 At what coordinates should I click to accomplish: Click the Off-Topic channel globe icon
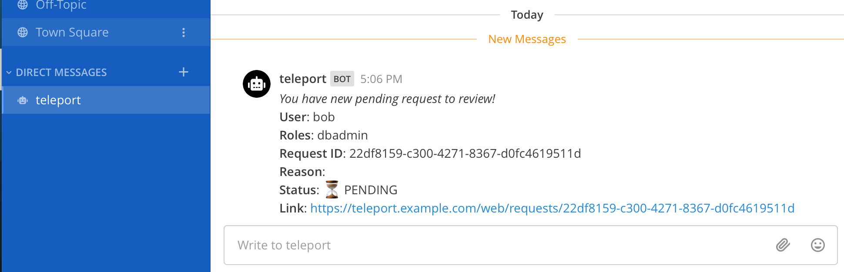pyautogui.click(x=23, y=5)
